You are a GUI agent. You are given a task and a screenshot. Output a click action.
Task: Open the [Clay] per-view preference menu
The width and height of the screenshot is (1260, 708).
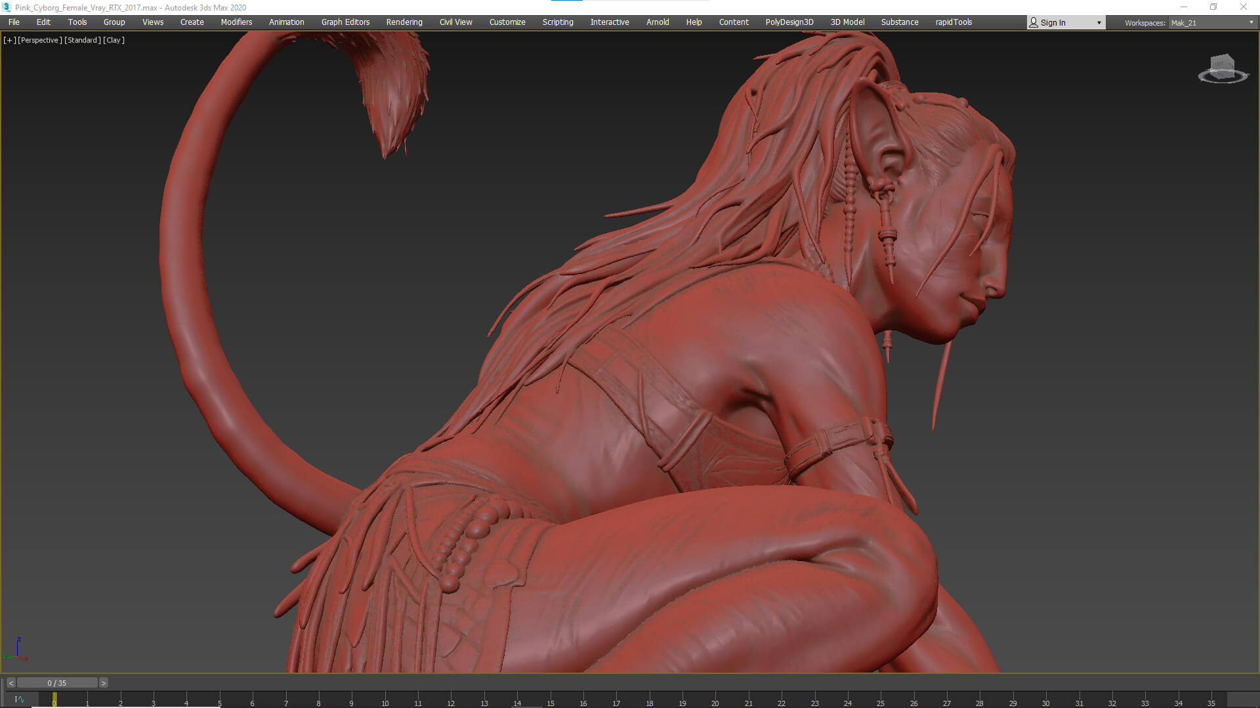coord(114,40)
